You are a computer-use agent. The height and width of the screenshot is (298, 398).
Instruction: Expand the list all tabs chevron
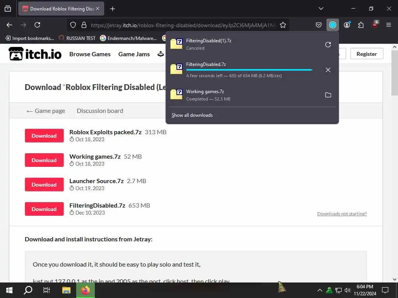click(x=321, y=9)
